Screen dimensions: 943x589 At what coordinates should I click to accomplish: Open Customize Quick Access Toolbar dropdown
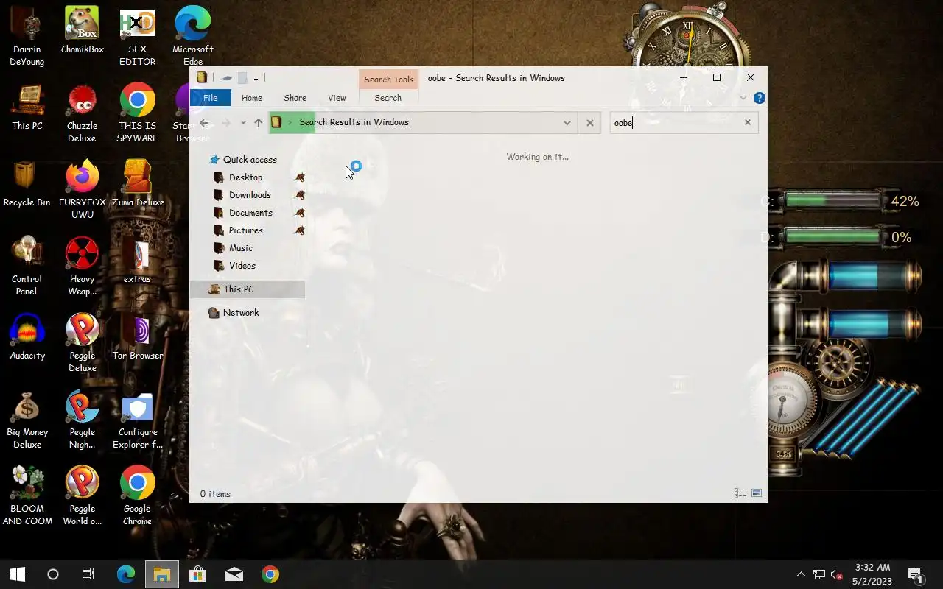pos(256,78)
